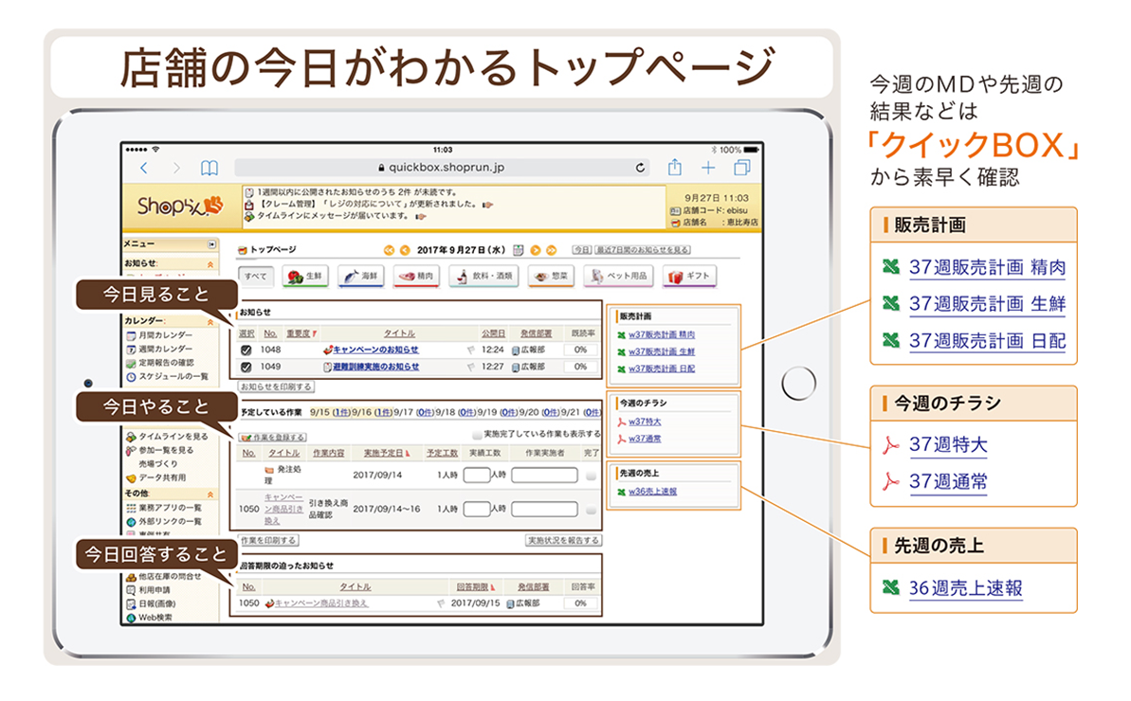Open the Safari share icon

coord(674,167)
